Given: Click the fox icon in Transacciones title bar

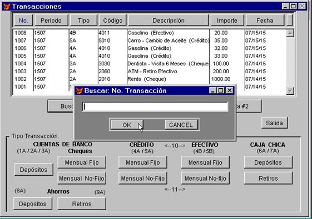Looking at the screenshot, I should [x=7, y=7].
